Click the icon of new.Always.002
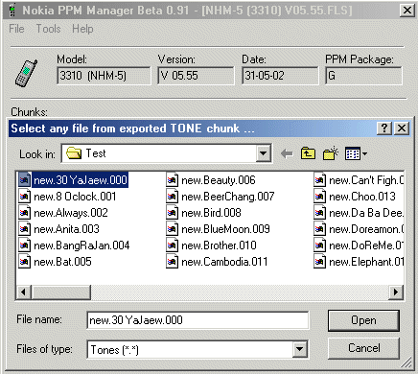Screen dimensions: 418x374 click(x=24, y=213)
